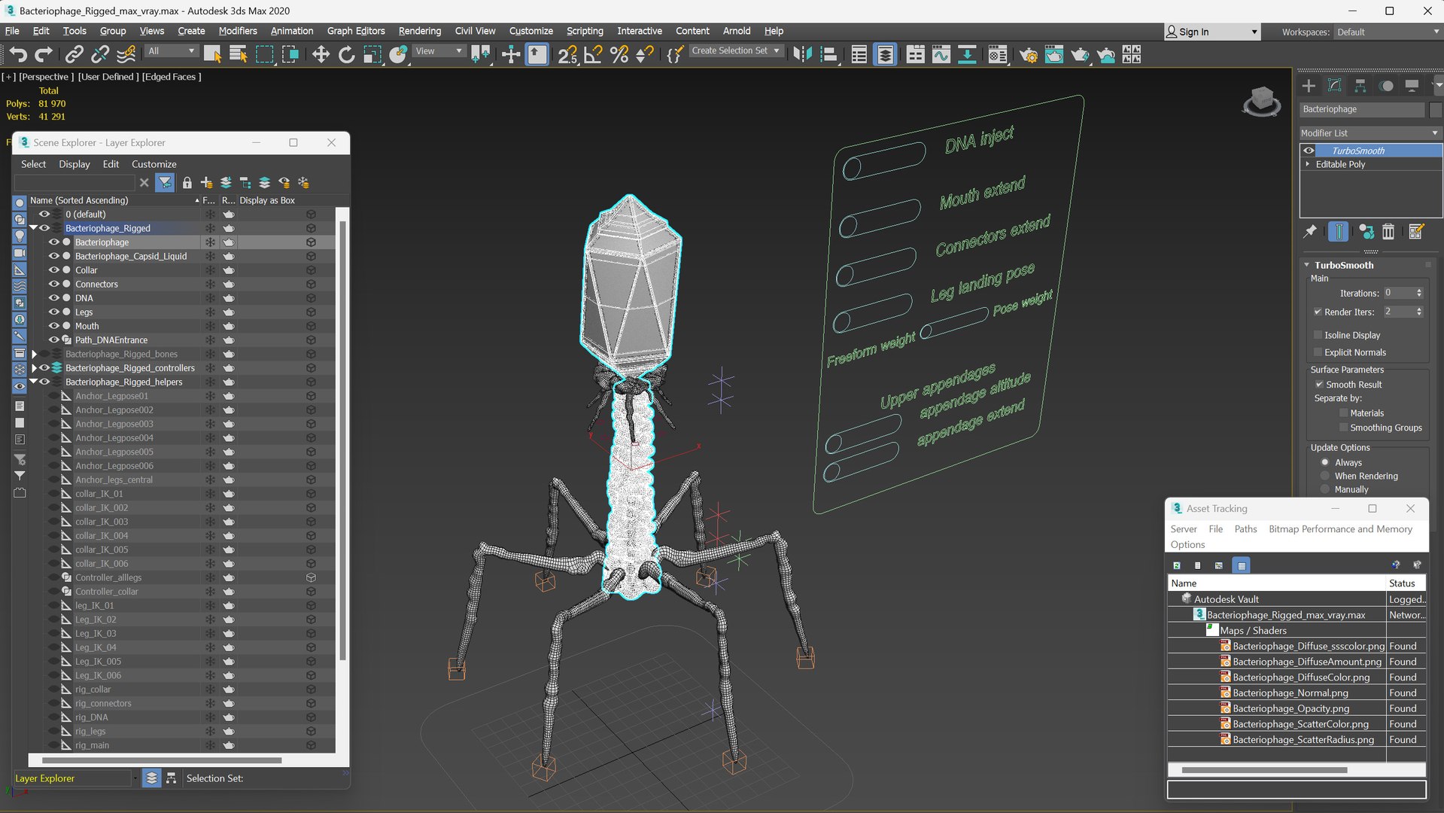Toggle the filter funnel in Scene Explorer
Viewport: 1444px width, 813px height.
tap(164, 182)
